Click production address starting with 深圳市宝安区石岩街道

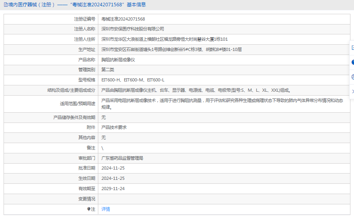click(x=171, y=49)
